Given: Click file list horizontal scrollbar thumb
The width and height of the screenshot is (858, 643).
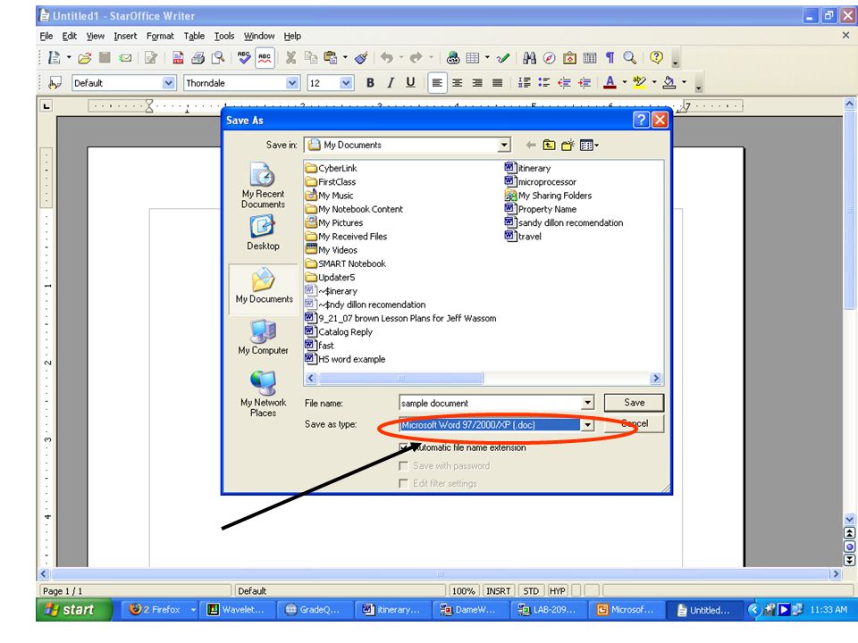Looking at the screenshot, I should coord(400,379).
